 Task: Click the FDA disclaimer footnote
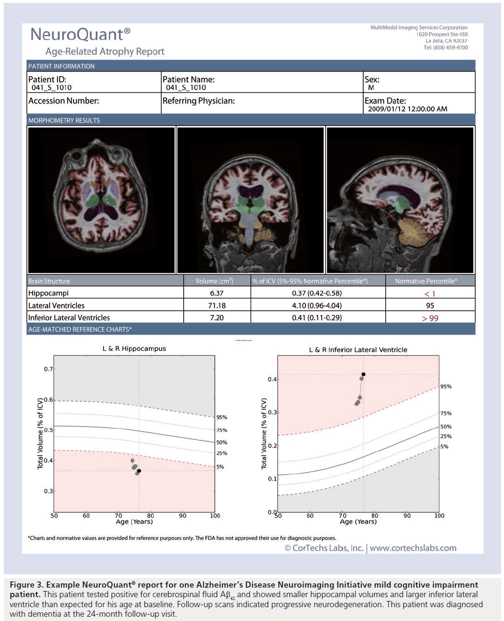click(182, 538)
